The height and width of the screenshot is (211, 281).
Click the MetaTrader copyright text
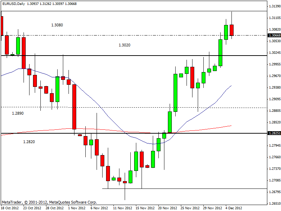49,202
